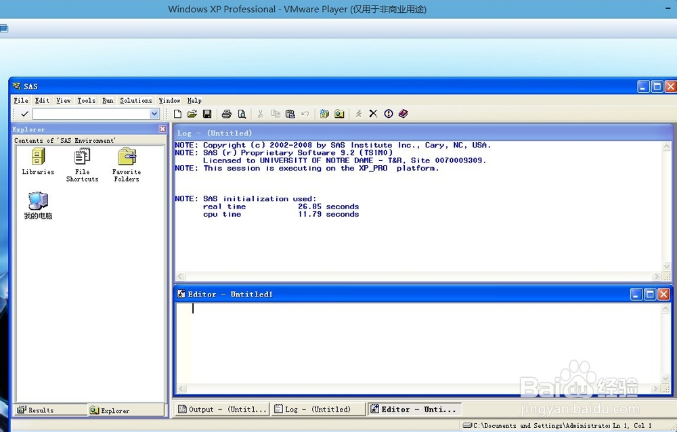Minimize the SAS main window
677x432 pixels.
pos(643,87)
